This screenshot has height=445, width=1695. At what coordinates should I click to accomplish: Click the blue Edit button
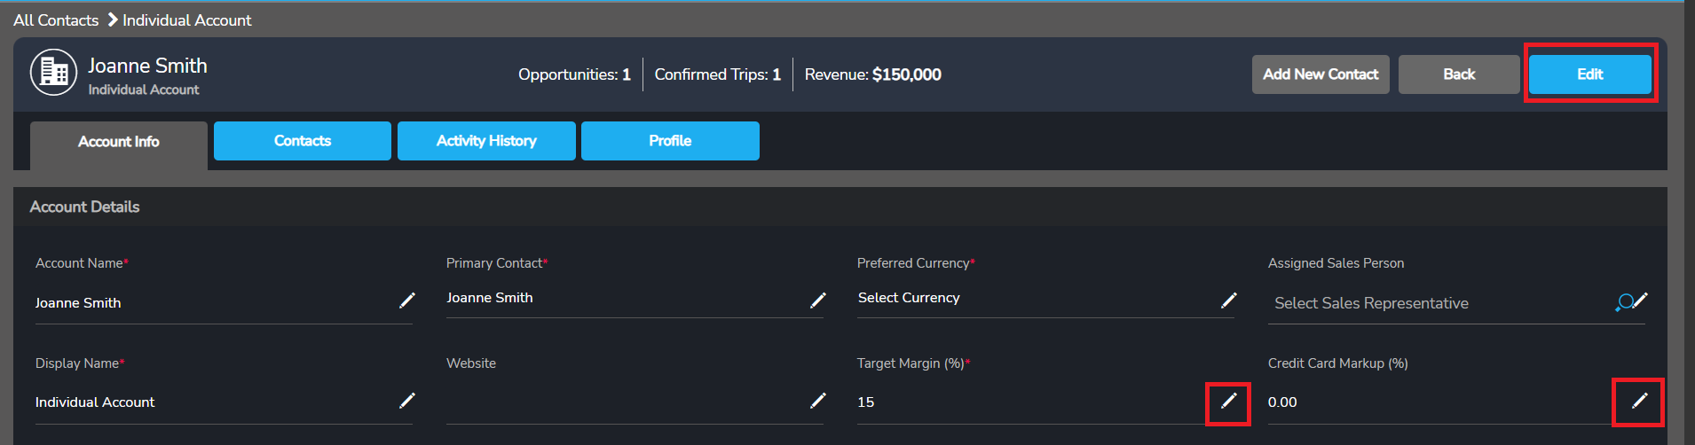1589,74
